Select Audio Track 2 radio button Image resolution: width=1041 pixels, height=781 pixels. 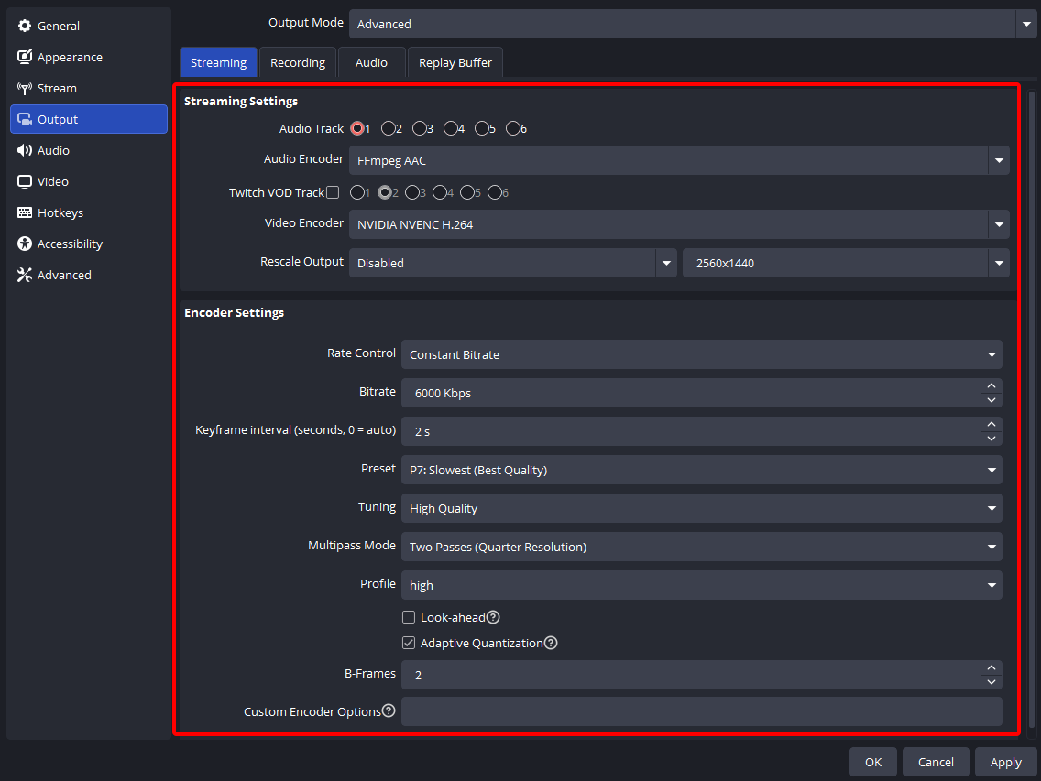[x=389, y=128]
